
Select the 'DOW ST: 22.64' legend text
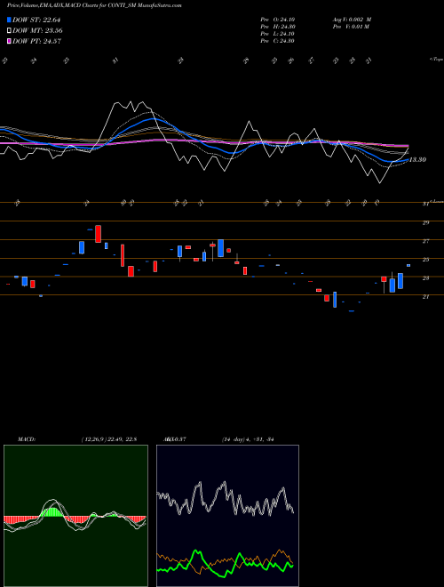pos(36,20)
